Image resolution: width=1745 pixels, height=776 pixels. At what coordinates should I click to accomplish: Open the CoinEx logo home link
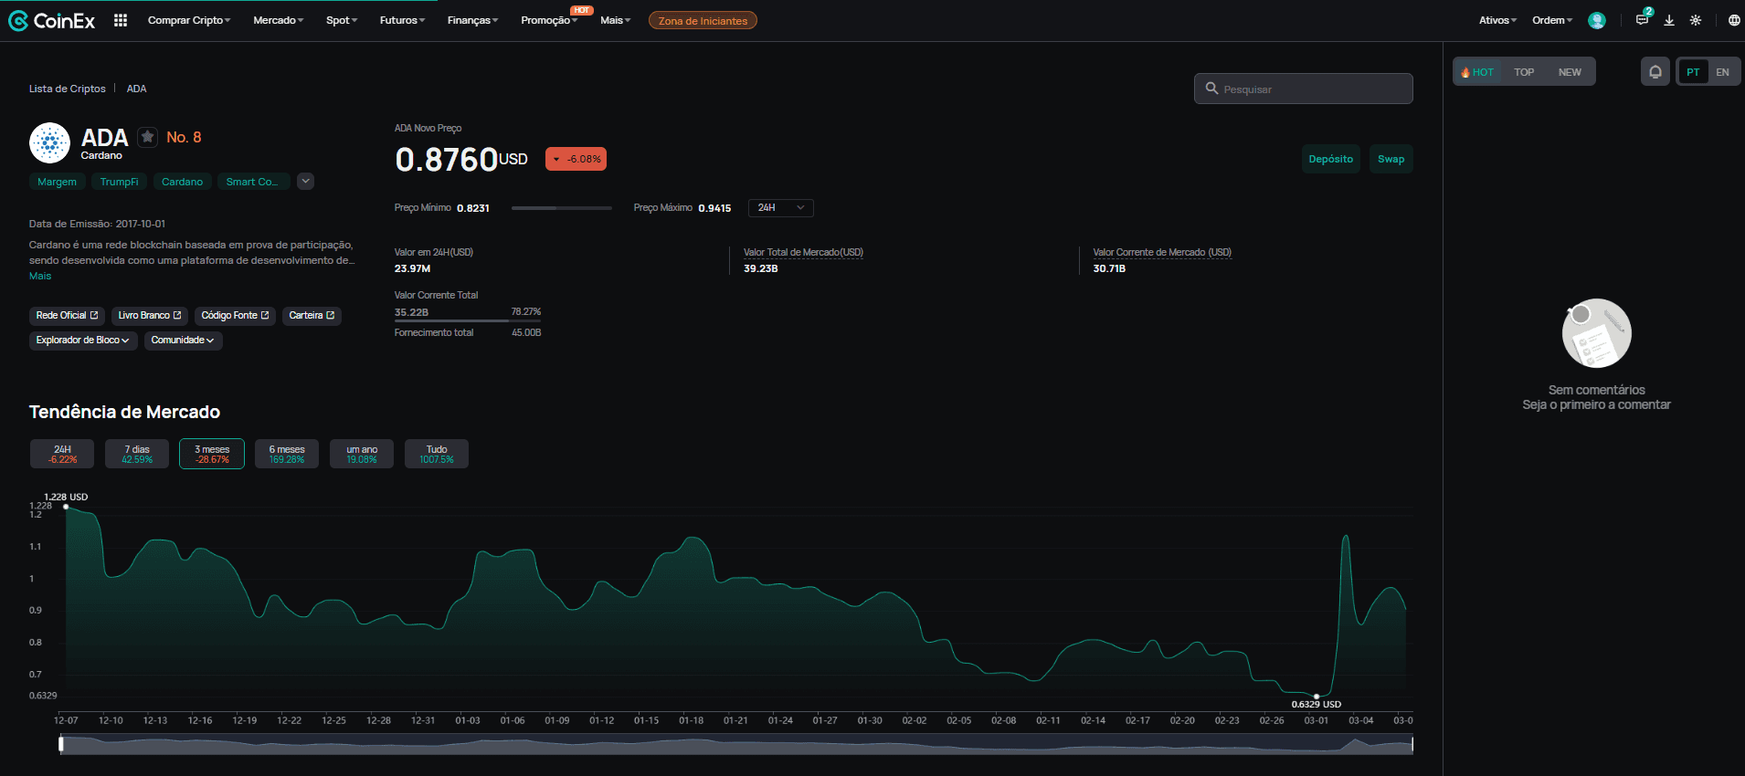[51, 20]
